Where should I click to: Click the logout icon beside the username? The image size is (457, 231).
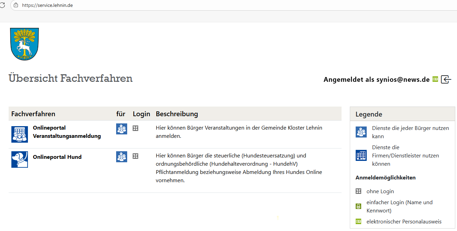pos(446,79)
